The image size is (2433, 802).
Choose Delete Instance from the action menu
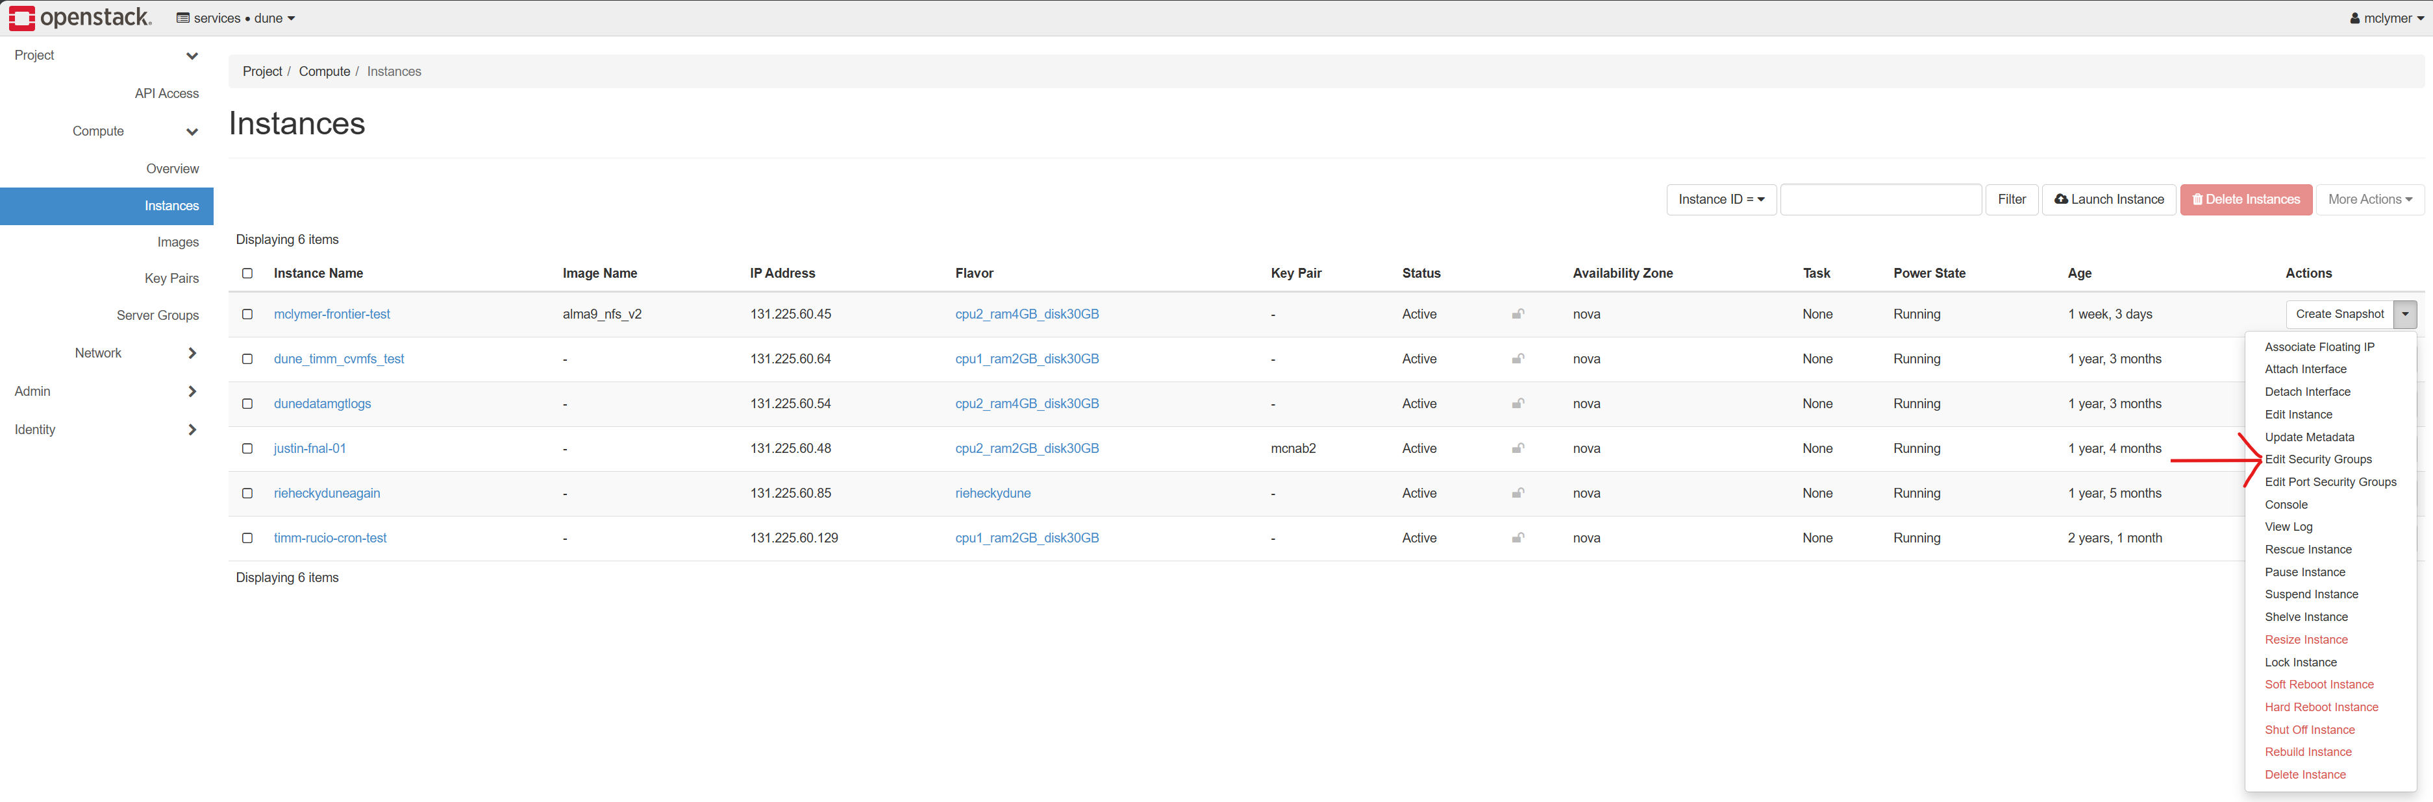click(2304, 775)
